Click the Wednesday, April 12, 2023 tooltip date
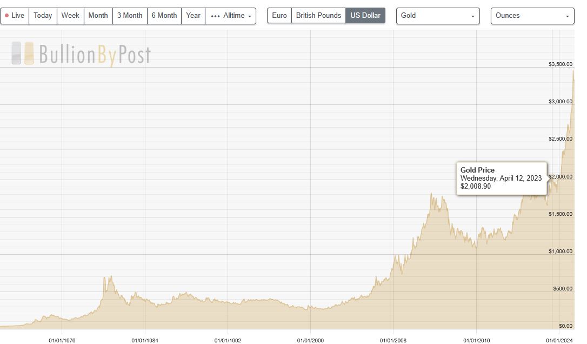587x344 pixels. click(501, 178)
